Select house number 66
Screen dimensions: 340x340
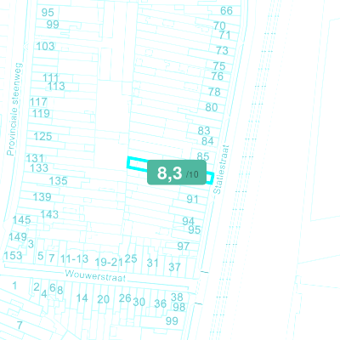[226, 11]
